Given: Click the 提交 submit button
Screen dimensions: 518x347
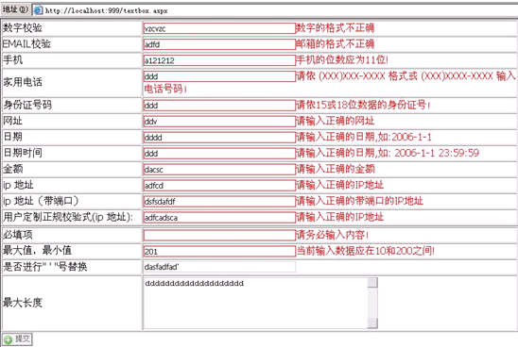Looking at the screenshot, I should [18, 339].
